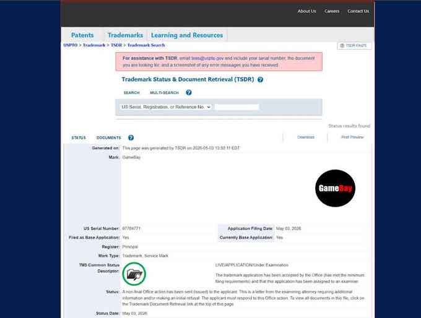
Task: Click the Contact Us link
Action: pyautogui.click(x=358, y=11)
